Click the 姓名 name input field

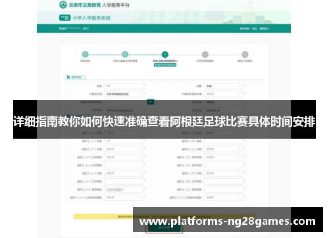click(x=124, y=86)
